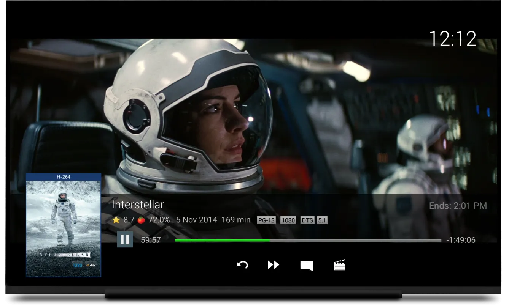Click the 5.1 channels badge
The image size is (509, 307).
[x=322, y=220]
